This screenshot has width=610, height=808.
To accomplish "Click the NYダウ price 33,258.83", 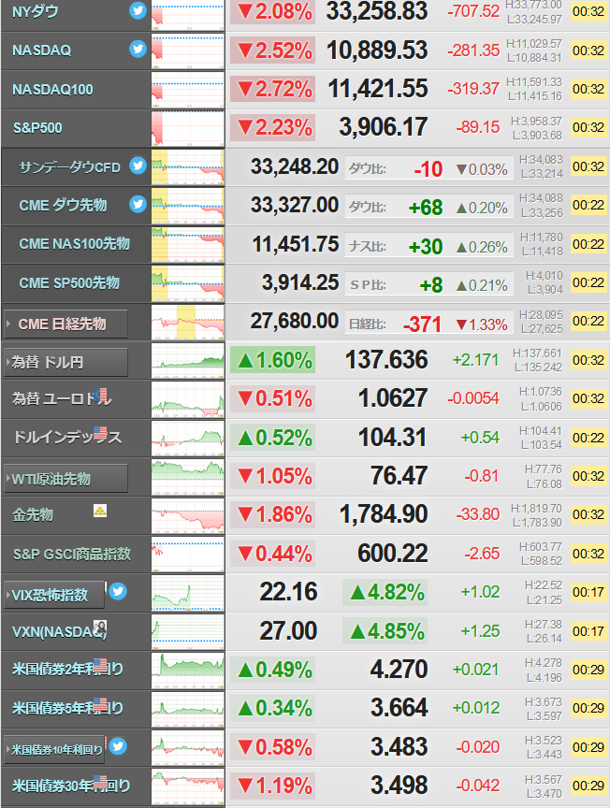I will coord(377,11).
